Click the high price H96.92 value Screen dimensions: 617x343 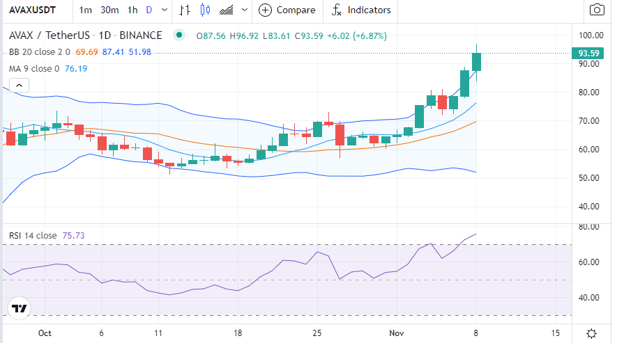[244, 35]
